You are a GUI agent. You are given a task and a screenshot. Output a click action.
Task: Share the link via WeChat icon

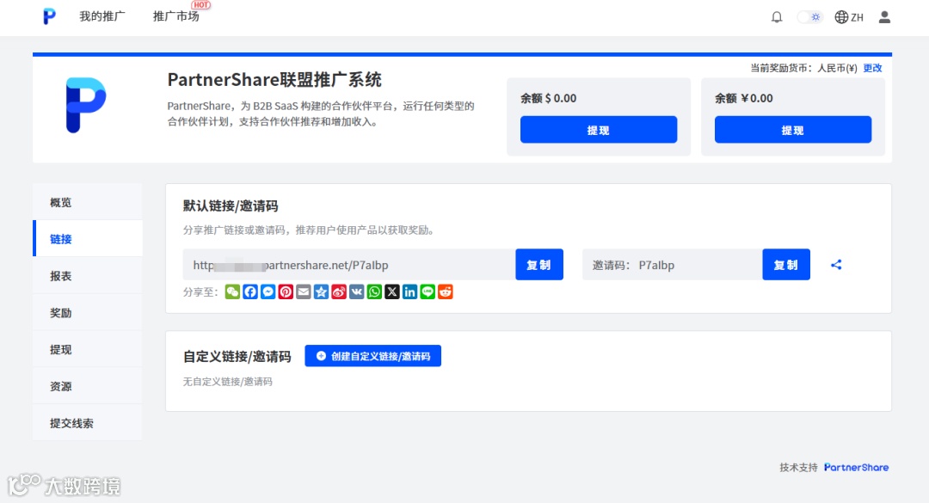coord(232,291)
